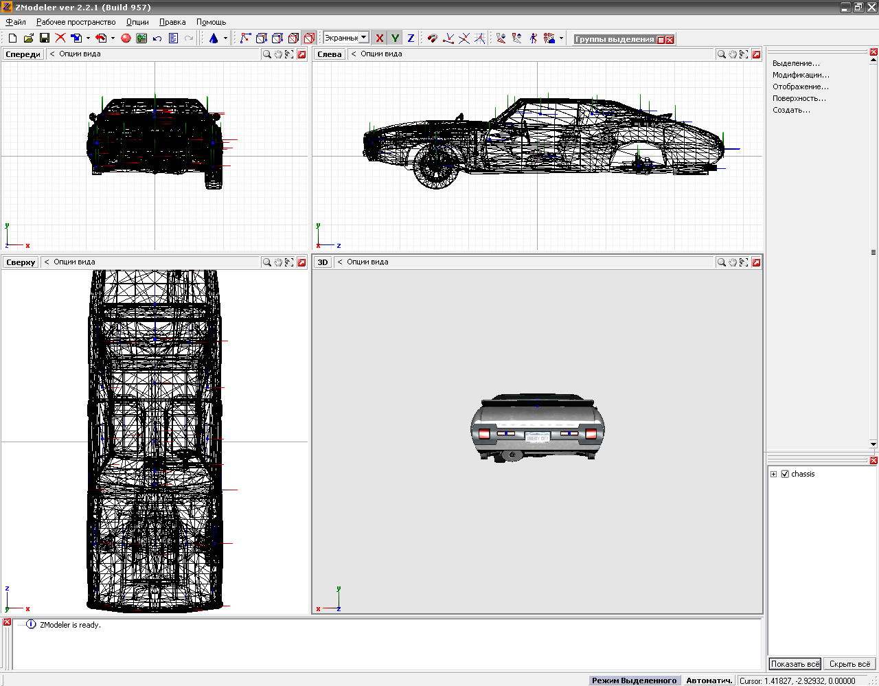The width and height of the screenshot is (879, 686).
Task: Click the red X delete icon in toolbar
Action: coord(60,38)
